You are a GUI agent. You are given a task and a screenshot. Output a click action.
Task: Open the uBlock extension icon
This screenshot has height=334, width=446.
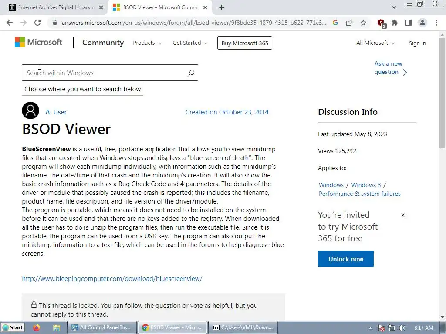pyautogui.click(x=381, y=23)
